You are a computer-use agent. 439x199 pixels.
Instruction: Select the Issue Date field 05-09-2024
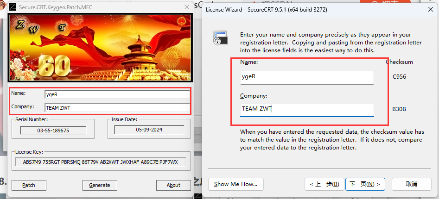[x=149, y=130]
